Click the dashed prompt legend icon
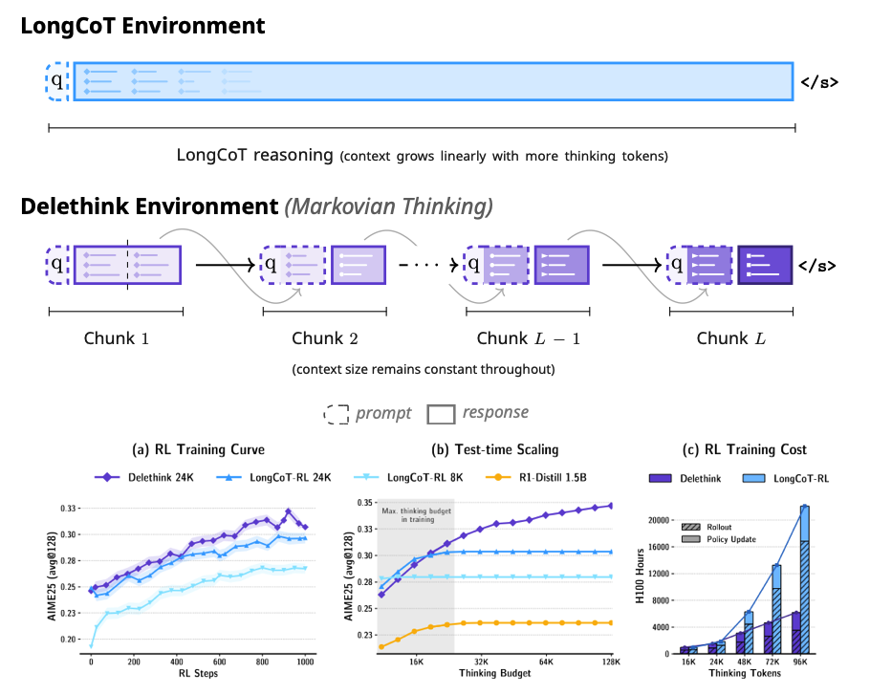This screenshot has height=695, width=870. pyautogui.click(x=336, y=414)
